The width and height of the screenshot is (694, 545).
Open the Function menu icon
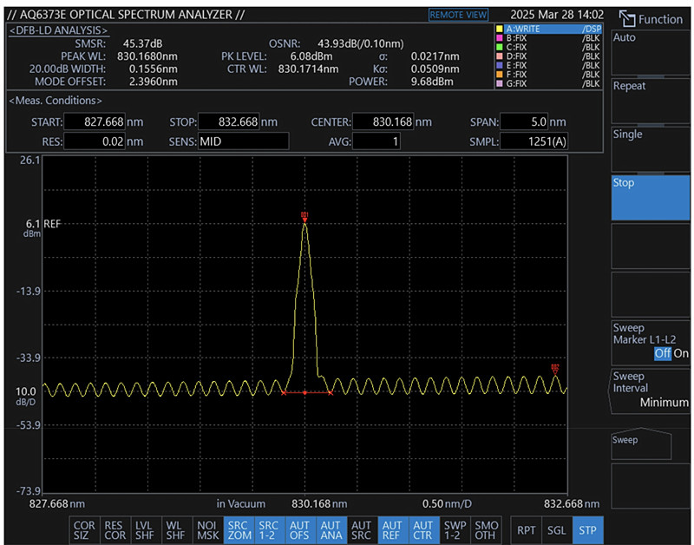tap(626, 18)
